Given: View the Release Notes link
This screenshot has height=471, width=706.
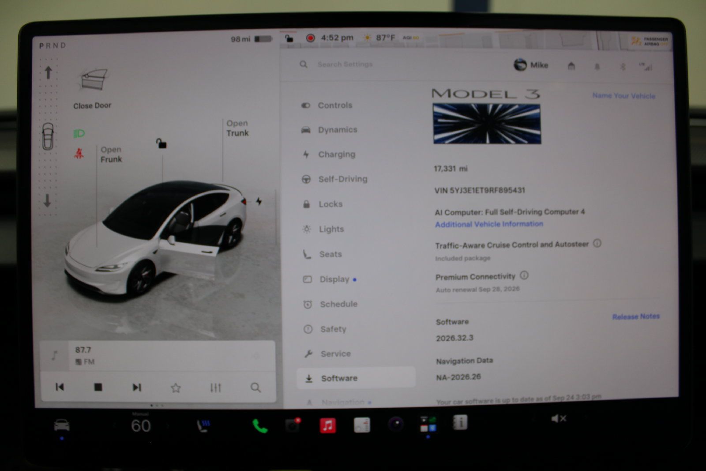Looking at the screenshot, I should [x=636, y=317].
